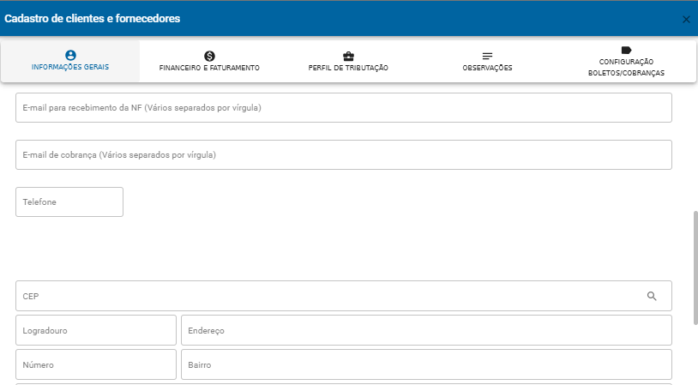
Task: Click the E-mail de cobrança field
Action: 344,155
